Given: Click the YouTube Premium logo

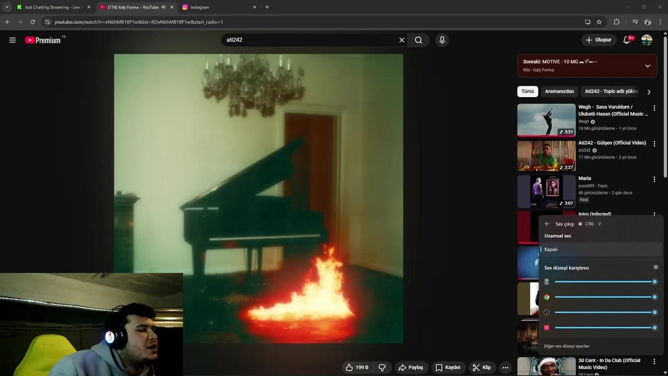Looking at the screenshot, I should (x=43, y=40).
